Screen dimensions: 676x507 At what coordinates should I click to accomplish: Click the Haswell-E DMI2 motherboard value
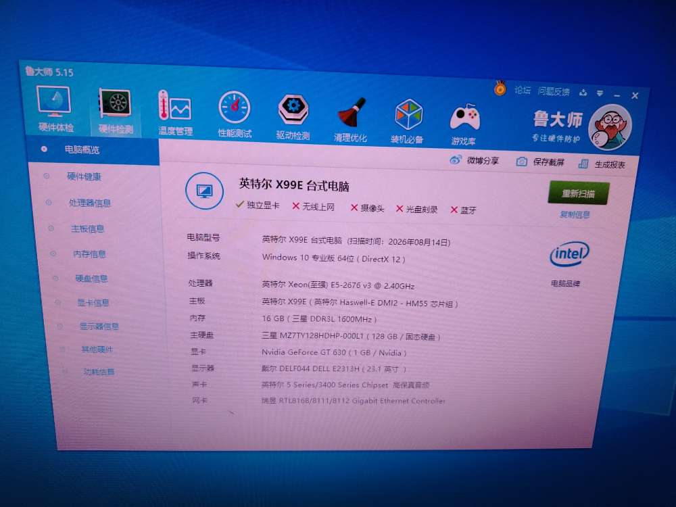pyautogui.click(x=360, y=302)
